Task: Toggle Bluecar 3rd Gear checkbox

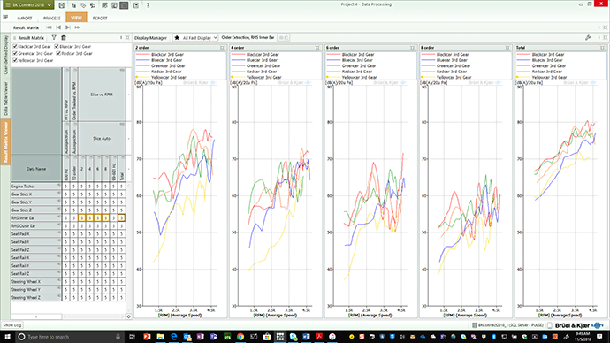Action: tap(57, 46)
